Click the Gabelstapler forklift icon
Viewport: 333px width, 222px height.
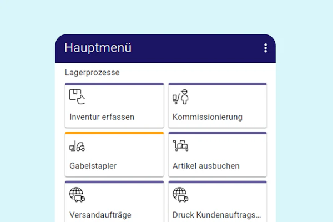(x=77, y=146)
